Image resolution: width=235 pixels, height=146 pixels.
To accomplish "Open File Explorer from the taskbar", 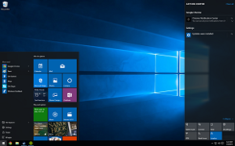I will (x=17, y=143).
